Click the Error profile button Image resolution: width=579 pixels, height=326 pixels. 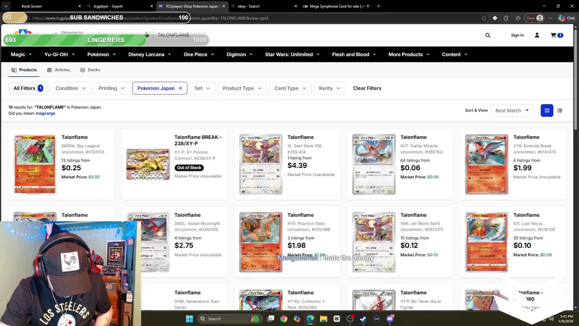point(534,18)
